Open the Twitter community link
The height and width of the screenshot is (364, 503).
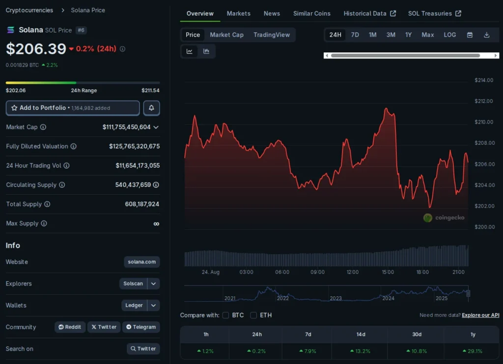(x=104, y=327)
